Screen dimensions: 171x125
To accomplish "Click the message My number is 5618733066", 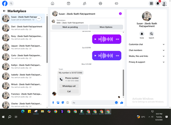I will [70, 73].
